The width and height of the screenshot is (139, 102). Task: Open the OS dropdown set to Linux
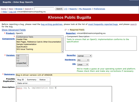click(x=83, y=64)
